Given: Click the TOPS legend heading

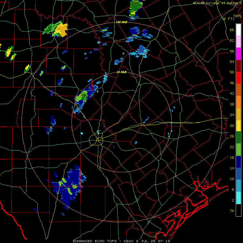Looking at the screenshot, I should 237,16.
